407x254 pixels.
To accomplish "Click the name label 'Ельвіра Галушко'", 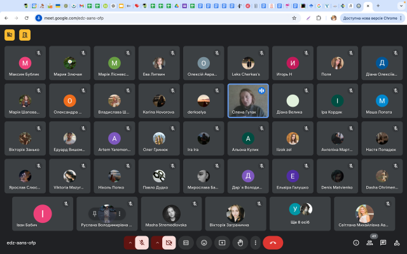I will (293, 187).
